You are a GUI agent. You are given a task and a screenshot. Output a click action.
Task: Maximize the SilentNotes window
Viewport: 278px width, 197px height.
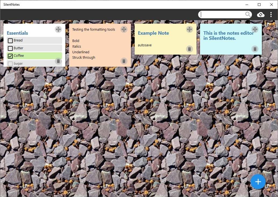click(x=259, y=5)
